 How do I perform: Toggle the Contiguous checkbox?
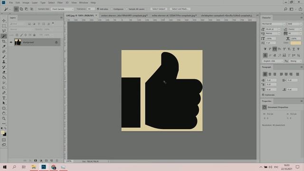point(112,9)
